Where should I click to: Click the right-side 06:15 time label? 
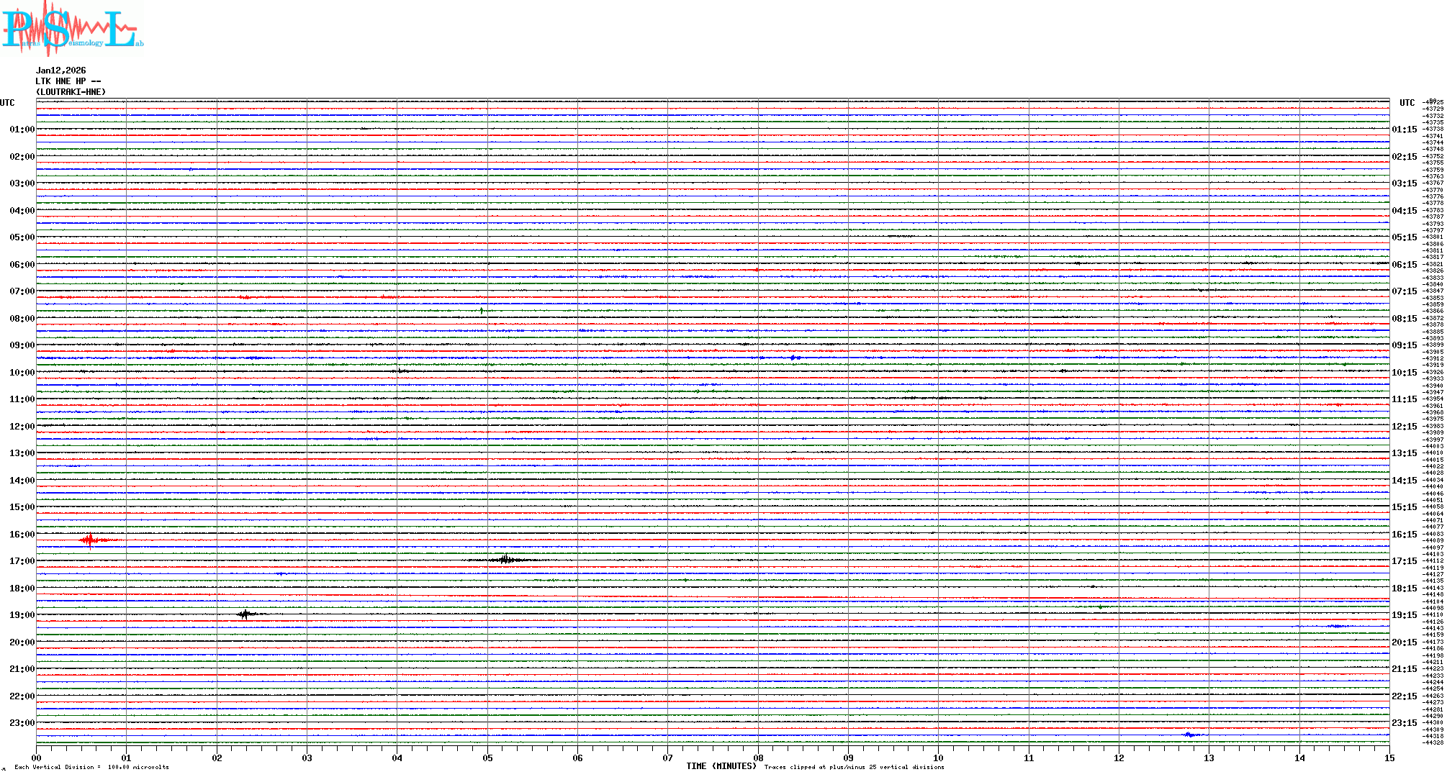[x=1404, y=265]
